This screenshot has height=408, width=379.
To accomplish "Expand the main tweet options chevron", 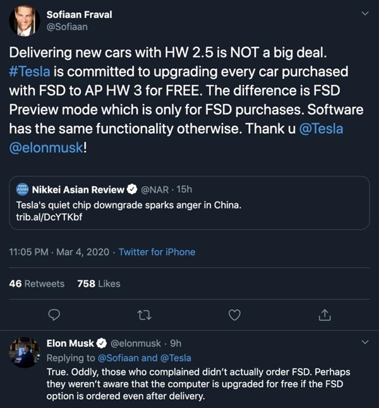I will pos(364,13).
